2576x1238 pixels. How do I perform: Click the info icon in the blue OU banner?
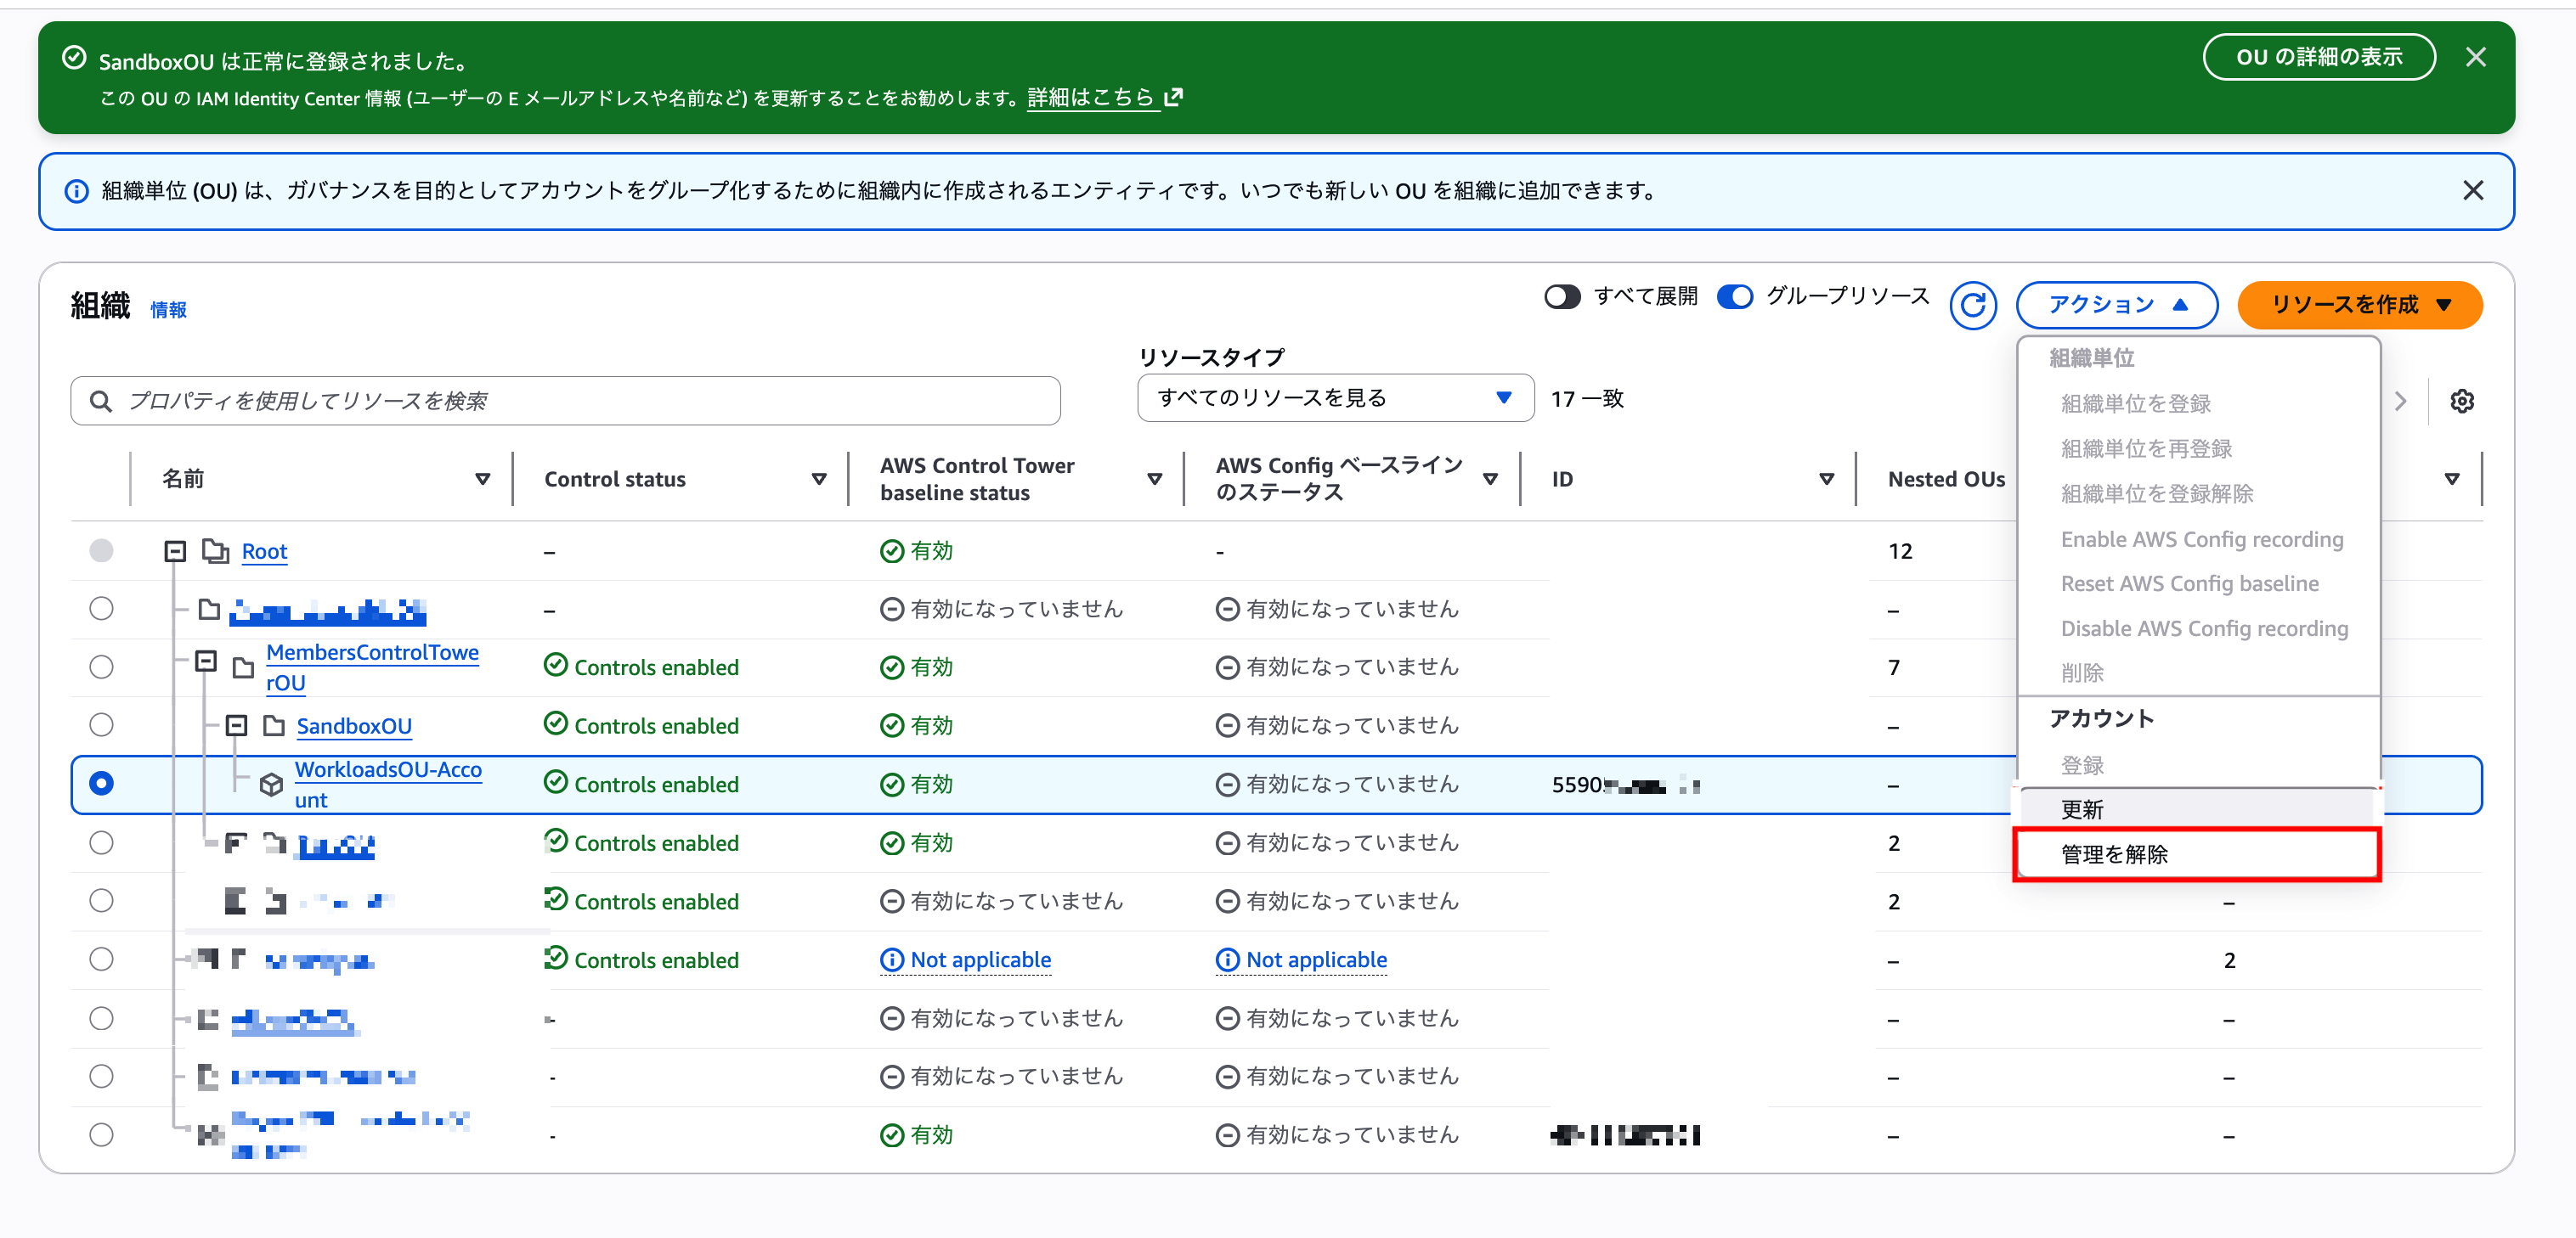(x=77, y=191)
